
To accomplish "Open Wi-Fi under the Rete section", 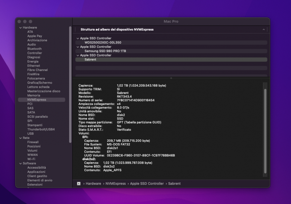I will (31, 159).
